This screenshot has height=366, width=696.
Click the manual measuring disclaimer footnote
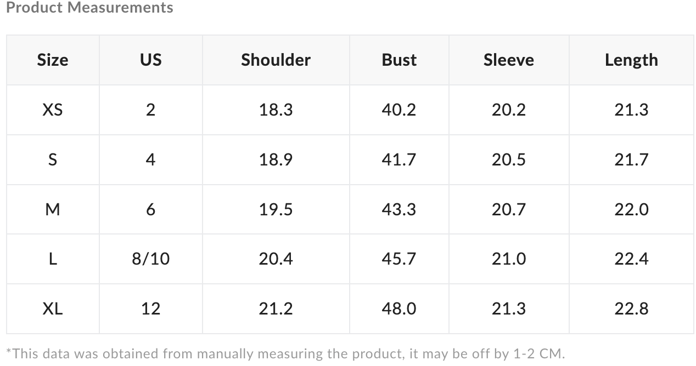point(285,353)
